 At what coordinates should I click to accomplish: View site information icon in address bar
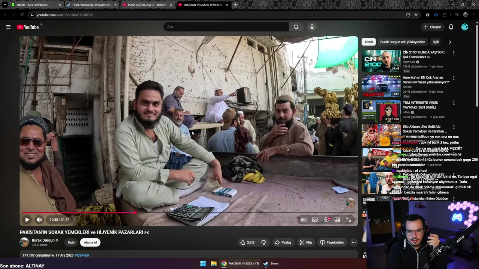click(32, 15)
